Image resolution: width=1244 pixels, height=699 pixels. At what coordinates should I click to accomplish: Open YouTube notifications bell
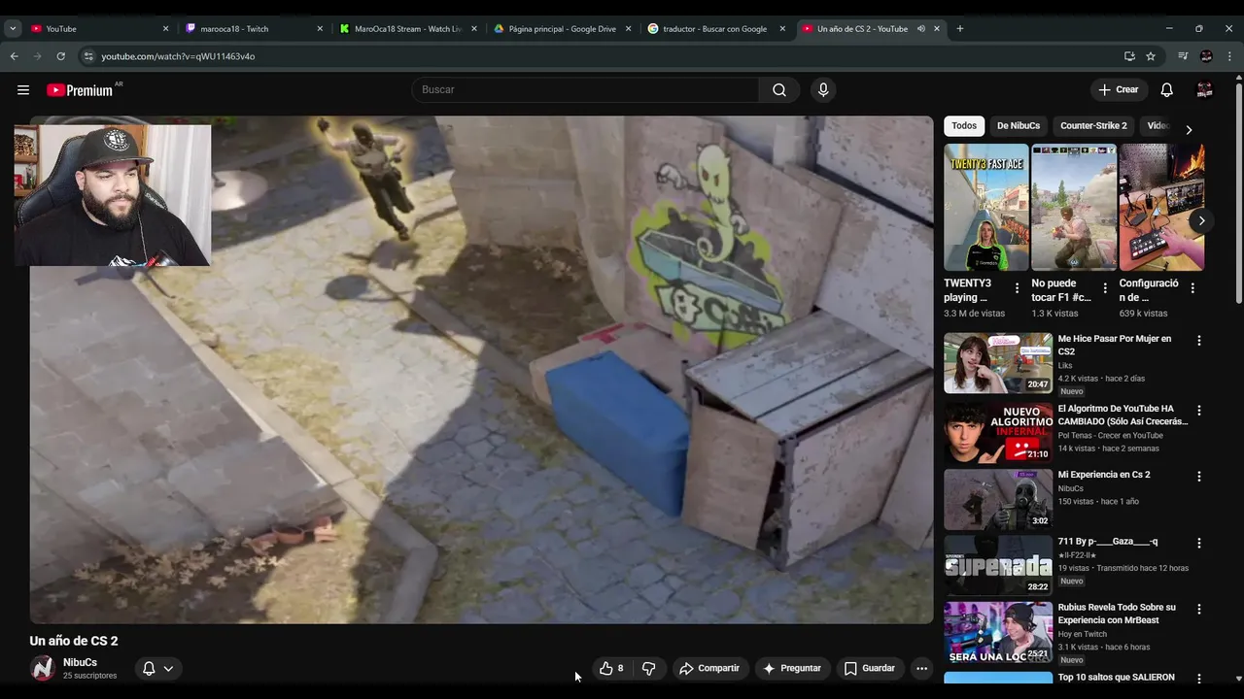click(1167, 90)
